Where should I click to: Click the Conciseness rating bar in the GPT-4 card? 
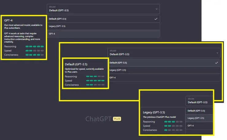click(x=35, y=55)
